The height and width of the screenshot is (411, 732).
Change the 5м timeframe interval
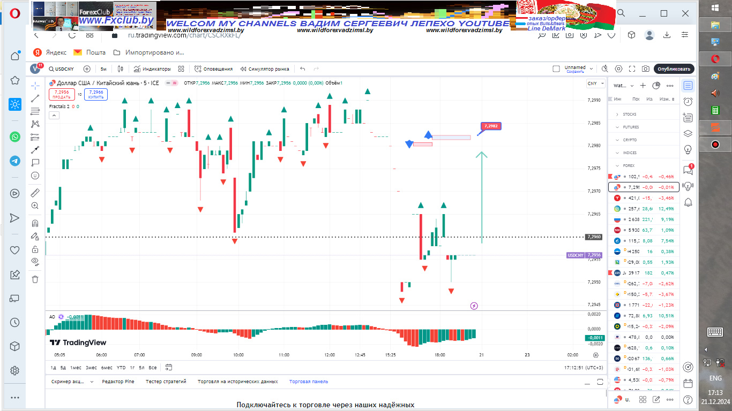103,69
